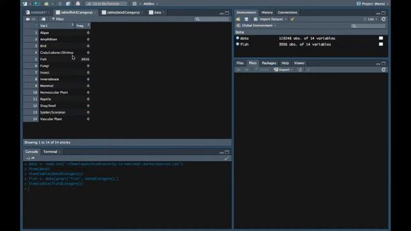Select the Nonvascular Plant row
411x231 pixels.
point(57,92)
